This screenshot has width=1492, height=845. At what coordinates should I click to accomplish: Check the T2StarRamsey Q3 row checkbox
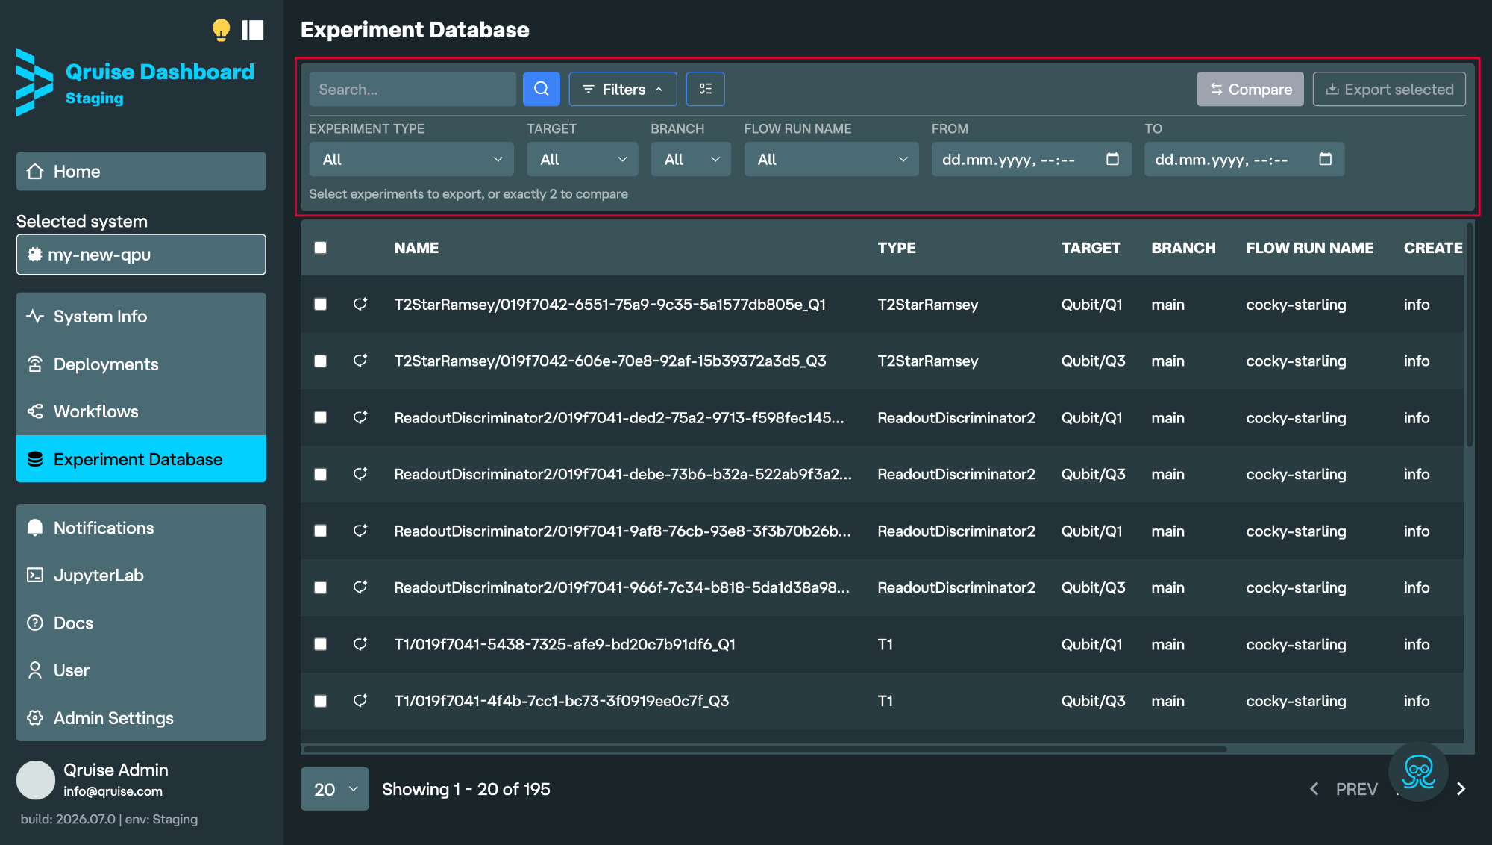coord(320,361)
